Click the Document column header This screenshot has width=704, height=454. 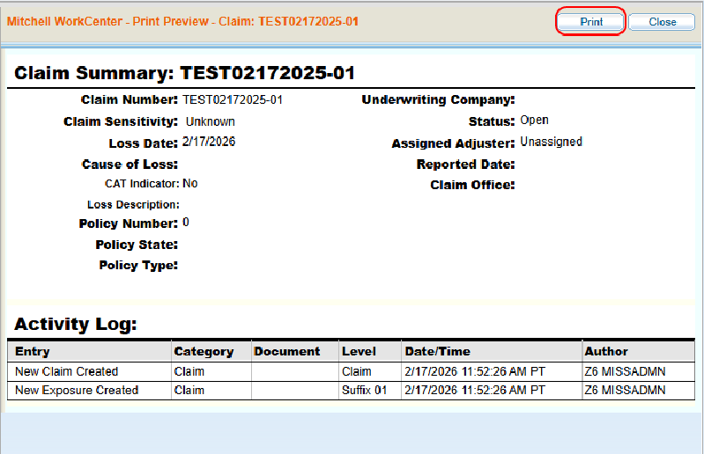coord(286,351)
